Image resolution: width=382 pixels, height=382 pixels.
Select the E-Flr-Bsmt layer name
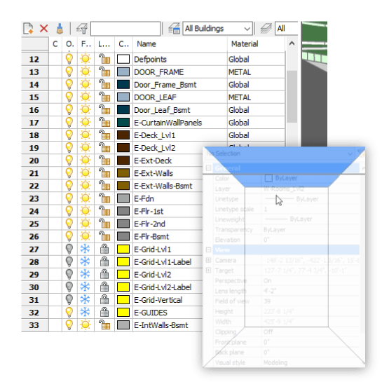[x=151, y=237]
